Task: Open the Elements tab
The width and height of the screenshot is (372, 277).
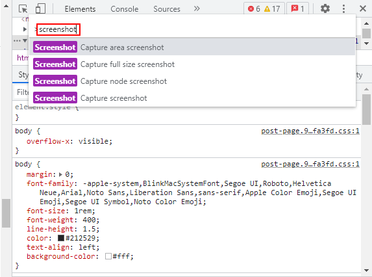Action: (x=80, y=9)
